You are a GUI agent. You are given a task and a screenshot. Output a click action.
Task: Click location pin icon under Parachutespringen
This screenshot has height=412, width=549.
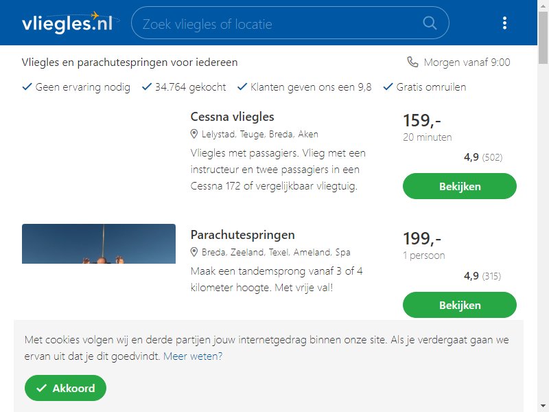coord(194,252)
